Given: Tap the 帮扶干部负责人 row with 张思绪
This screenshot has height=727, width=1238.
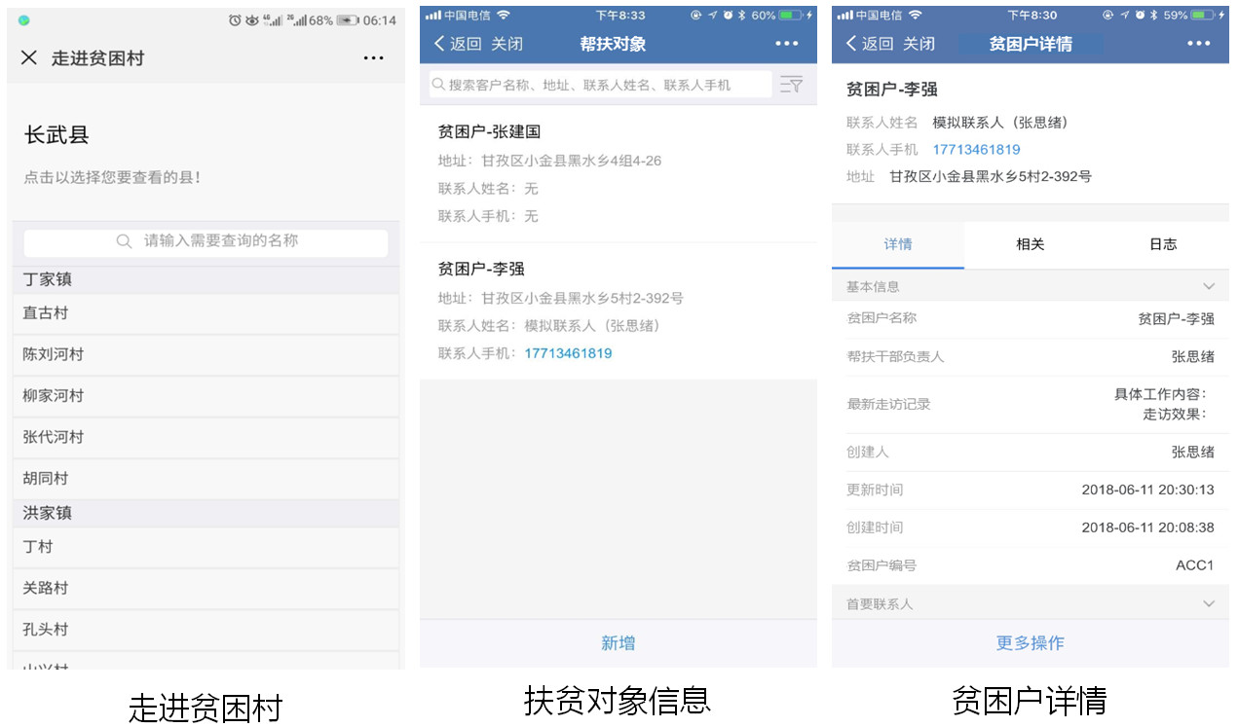Looking at the screenshot, I should coord(1030,357).
